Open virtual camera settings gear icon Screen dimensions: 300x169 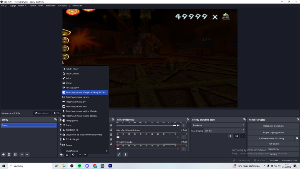coord(297,138)
